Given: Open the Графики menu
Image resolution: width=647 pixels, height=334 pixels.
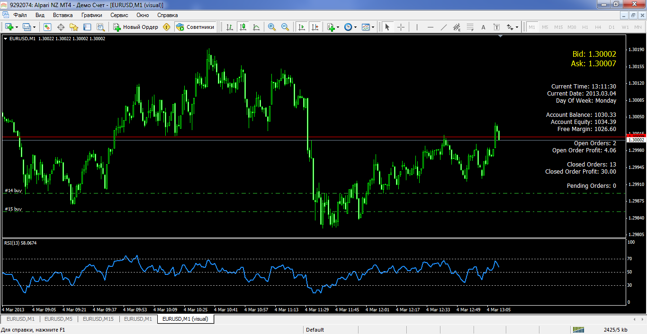Looking at the screenshot, I should 92,15.
